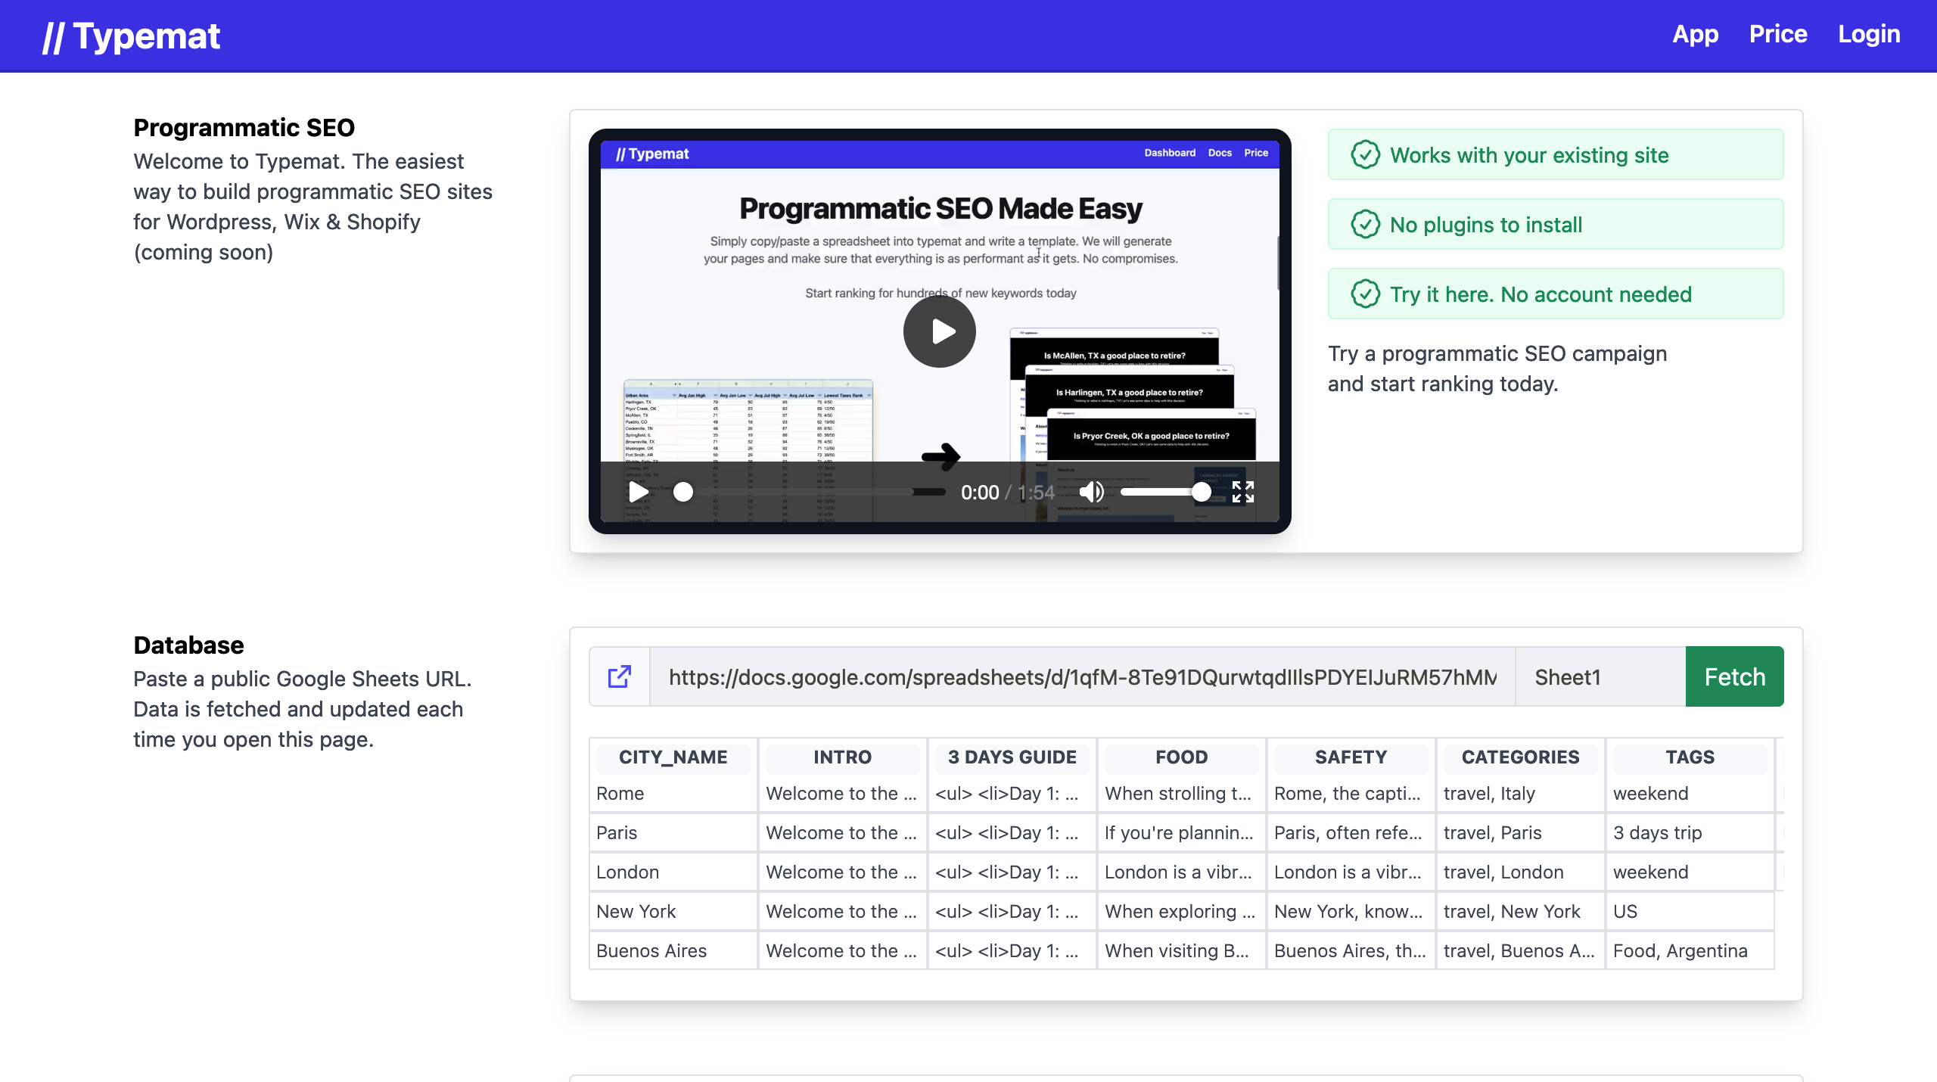This screenshot has height=1082, width=1937.
Task: Click 'Try it here. No account needed' text
Action: pyautogui.click(x=1541, y=294)
